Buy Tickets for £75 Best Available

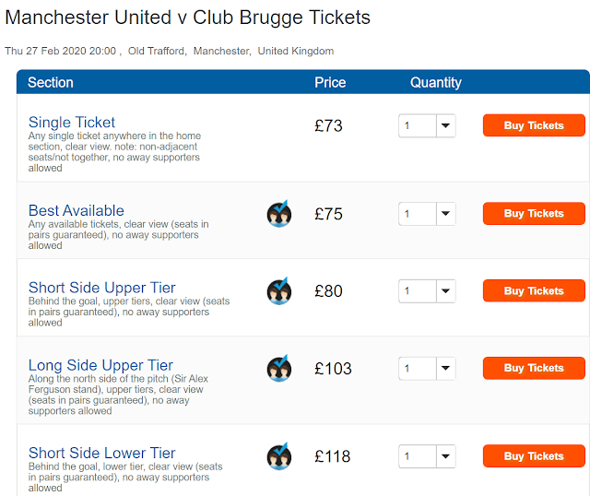(x=534, y=214)
